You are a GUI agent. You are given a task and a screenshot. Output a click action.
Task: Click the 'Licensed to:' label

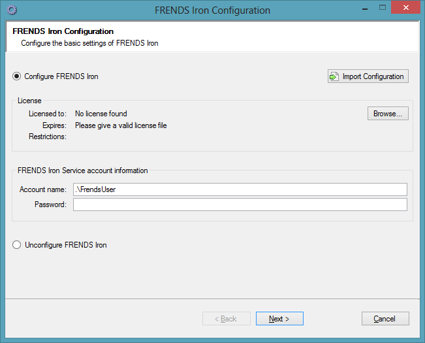(x=48, y=114)
